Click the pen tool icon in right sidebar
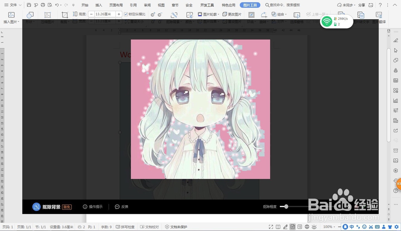The height and width of the screenshot is (231, 401). (396, 41)
